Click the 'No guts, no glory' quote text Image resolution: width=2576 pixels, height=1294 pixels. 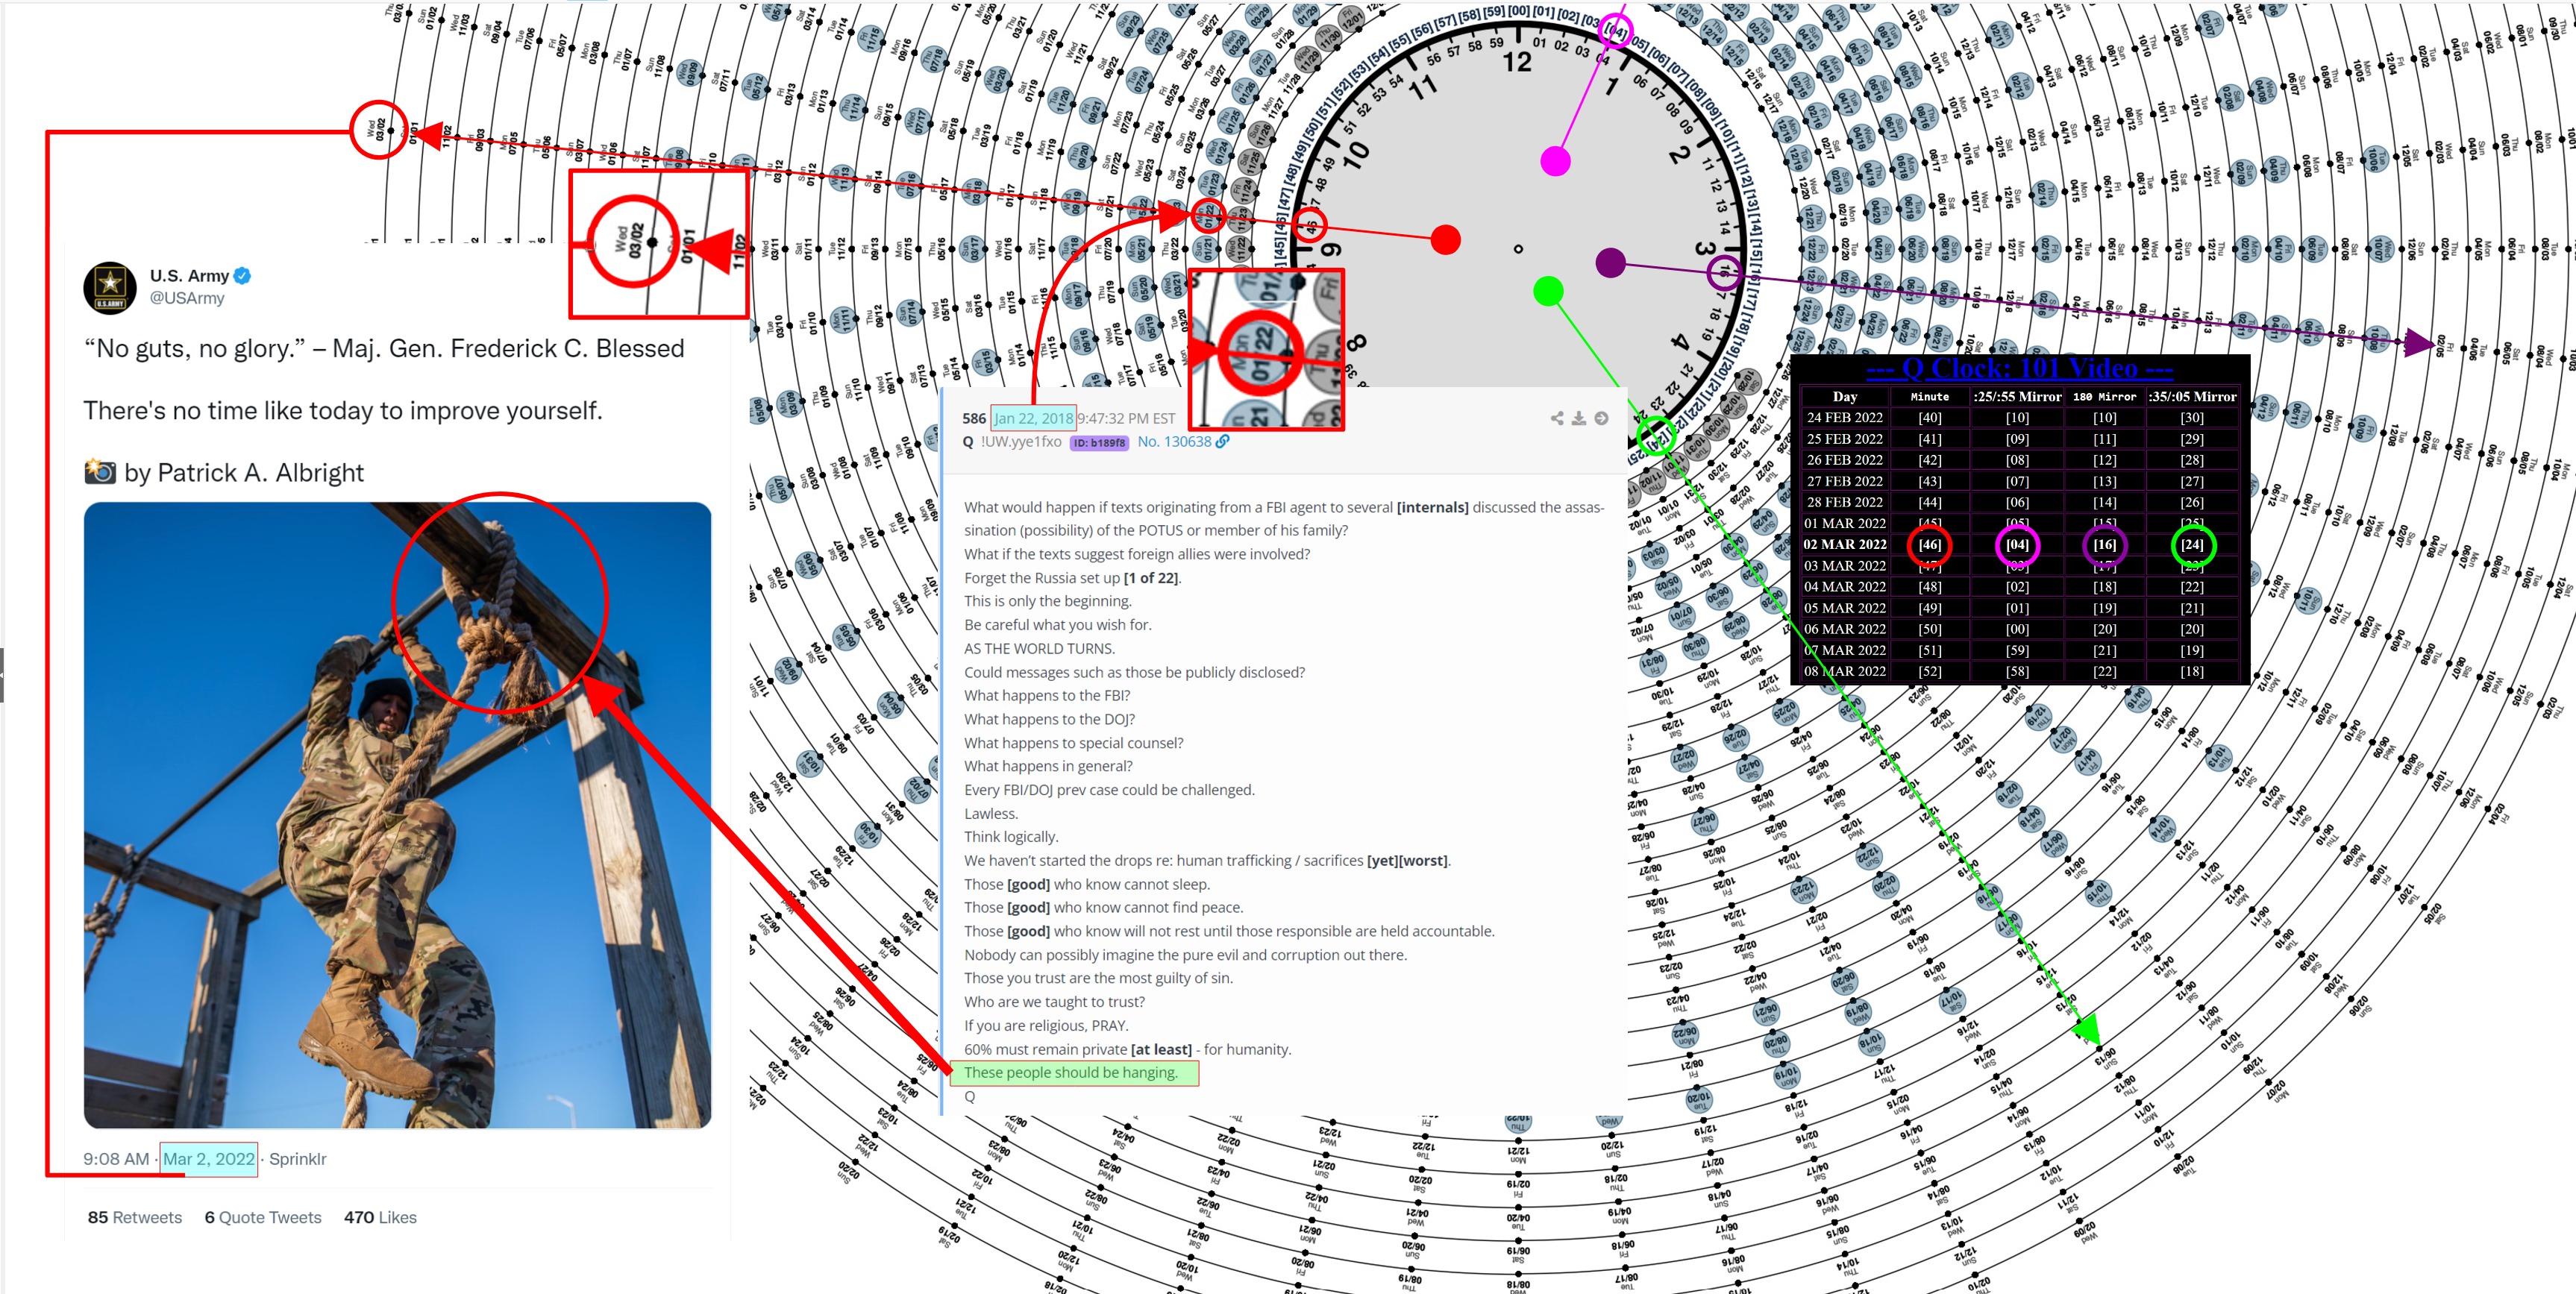click(x=384, y=348)
